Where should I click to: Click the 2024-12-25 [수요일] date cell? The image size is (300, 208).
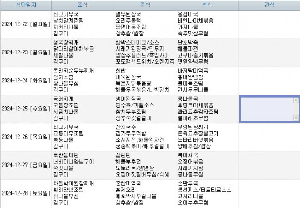pyautogui.click(x=25, y=109)
